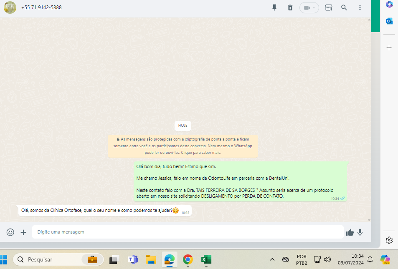
Task: Open network status tray icon
Action: tap(317, 259)
